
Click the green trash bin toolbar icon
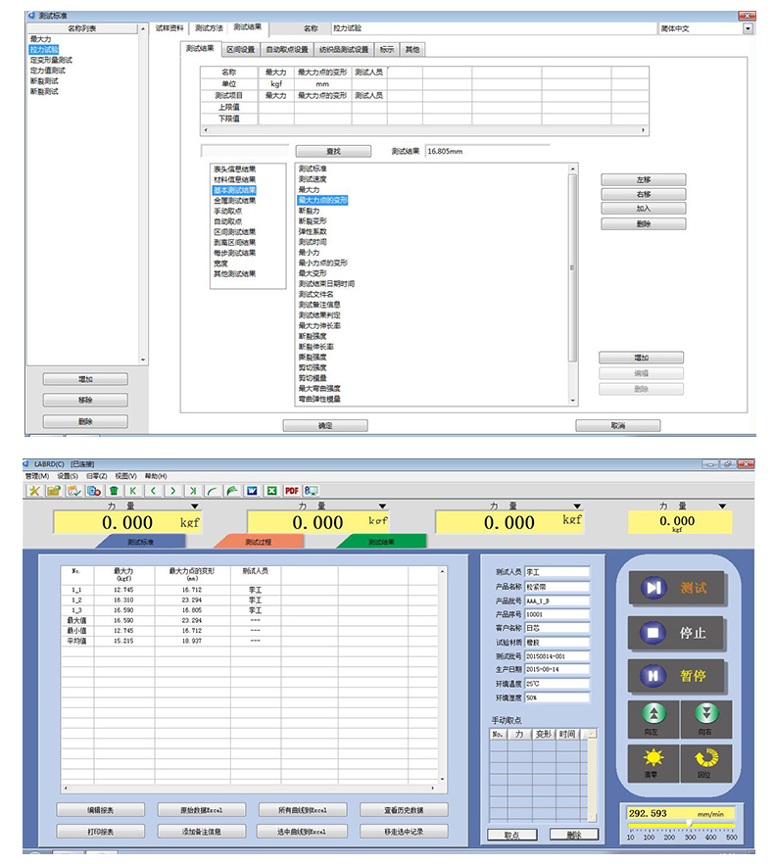point(114,490)
